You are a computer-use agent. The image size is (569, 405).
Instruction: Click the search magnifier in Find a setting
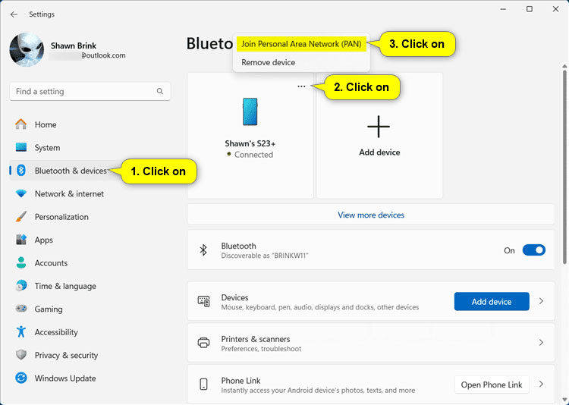(159, 91)
